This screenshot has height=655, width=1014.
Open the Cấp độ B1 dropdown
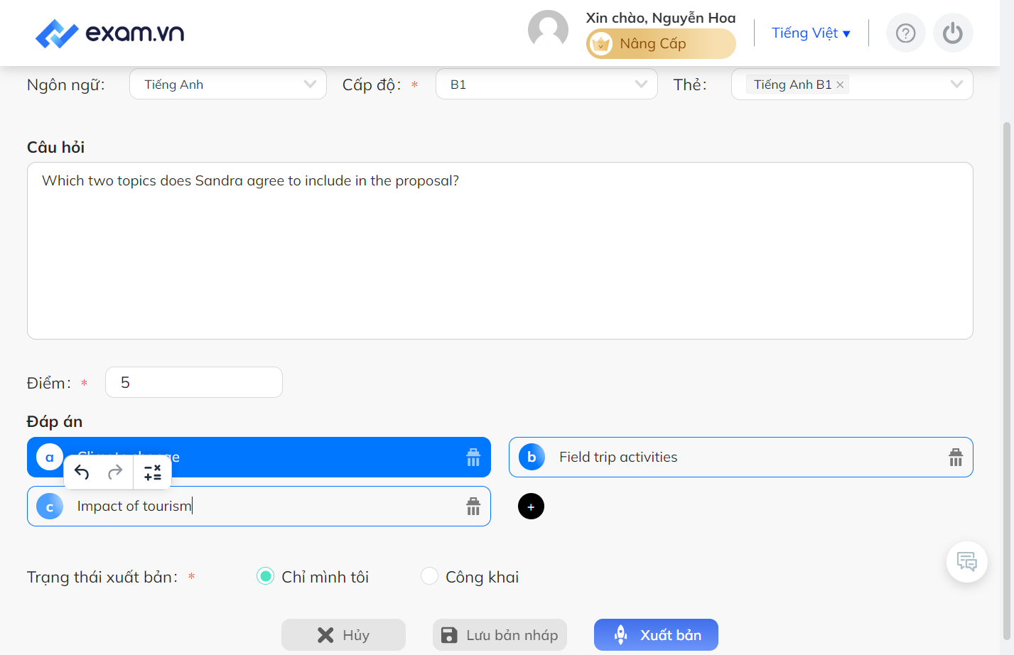click(x=546, y=85)
